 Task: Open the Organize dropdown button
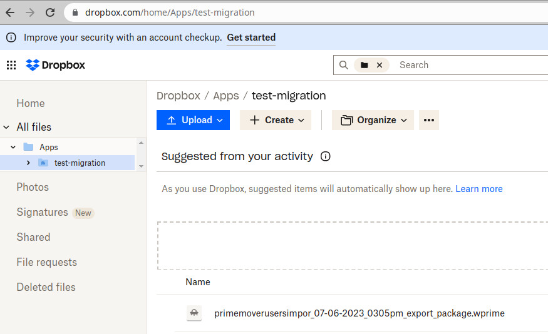pyautogui.click(x=373, y=120)
